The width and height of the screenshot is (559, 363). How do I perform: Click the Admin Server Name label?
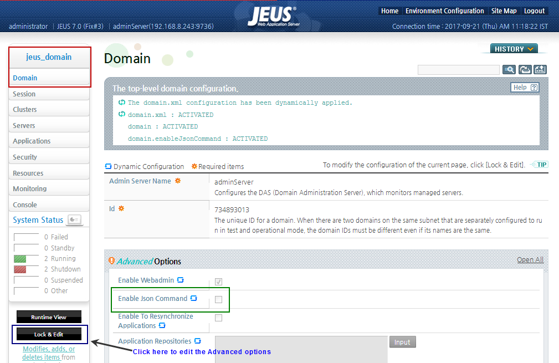(140, 181)
